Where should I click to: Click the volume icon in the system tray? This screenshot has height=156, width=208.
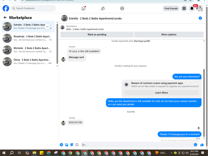[187, 153]
